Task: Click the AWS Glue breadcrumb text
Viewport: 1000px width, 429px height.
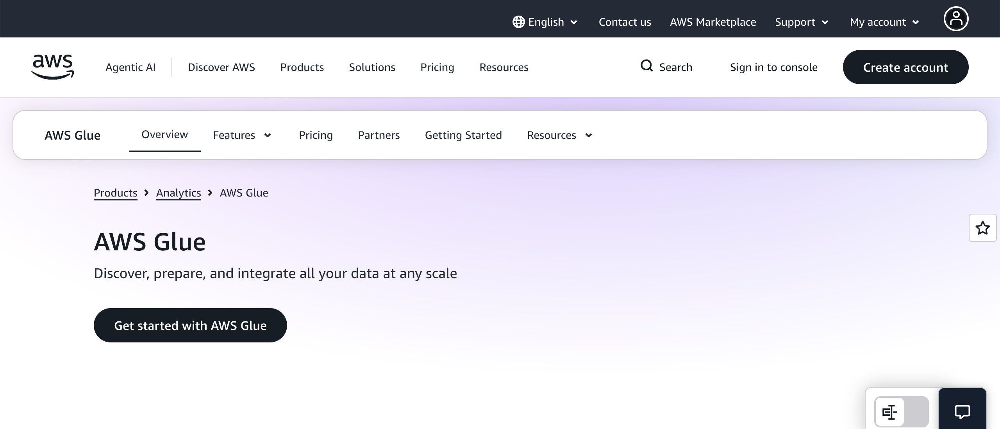Action: click(x=244, y=193)
